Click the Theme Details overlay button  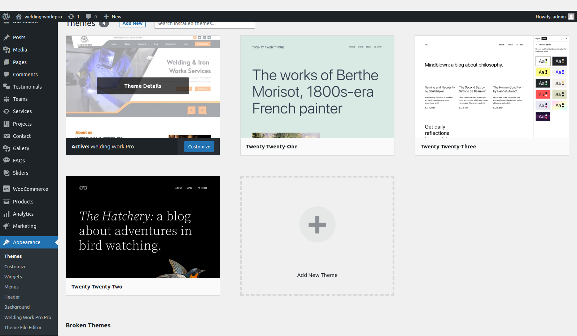point(143,86)
